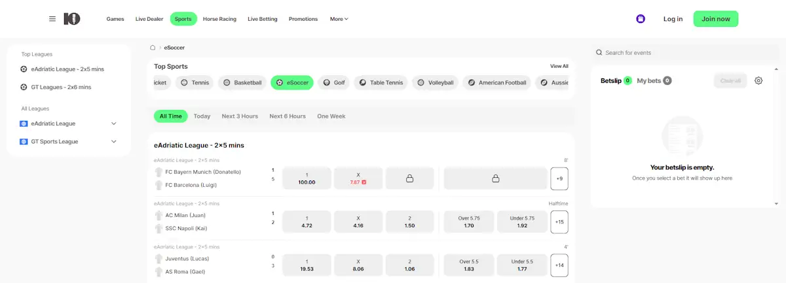Click the Log in link
Screen dimensions: 786x283
point(673,19)
